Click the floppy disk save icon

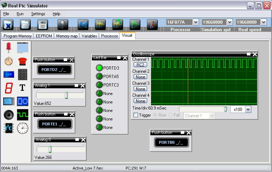tap(42, 25)
